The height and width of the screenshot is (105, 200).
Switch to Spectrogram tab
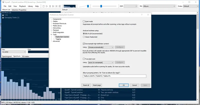(x=7, y=56)
